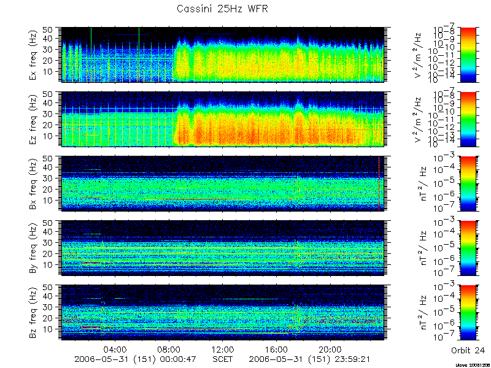This screenshot has width=491, height=368.
Task: Click the V²/m²/Hz unit label beside Ez colorbar
Action: point(419,119)
